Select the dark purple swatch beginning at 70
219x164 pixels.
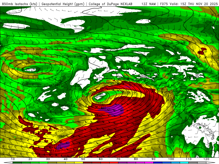point(123,163)
